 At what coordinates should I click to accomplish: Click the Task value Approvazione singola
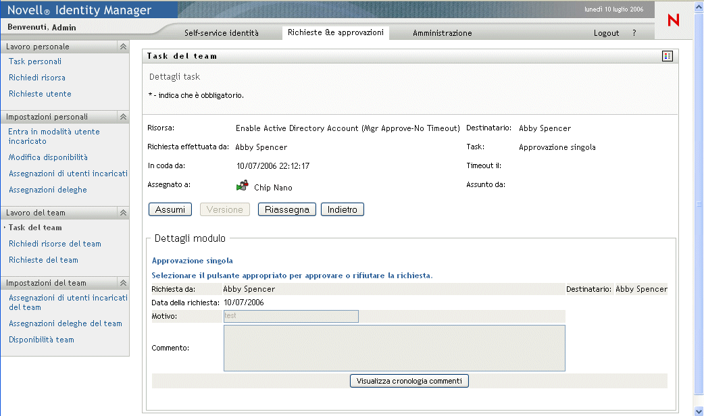pyautogui.click(x=557, y=147)
